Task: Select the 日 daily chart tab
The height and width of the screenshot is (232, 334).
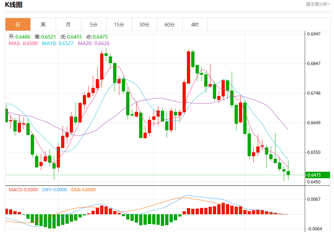Action: pyautogui.click(x=18, y=25)
